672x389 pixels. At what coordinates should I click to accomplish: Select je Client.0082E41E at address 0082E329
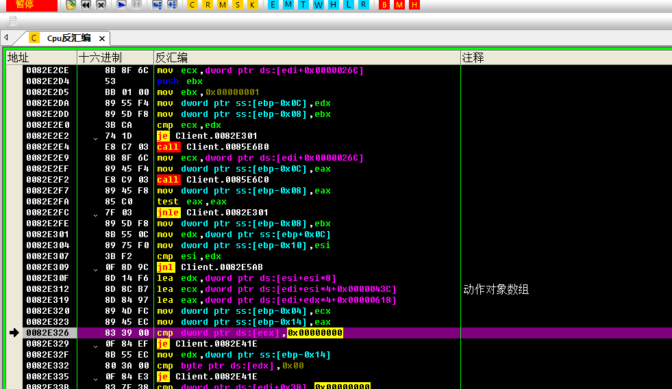click(207, 344)
